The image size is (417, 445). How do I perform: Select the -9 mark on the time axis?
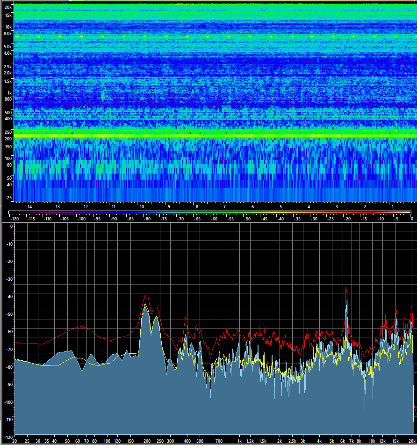coord(168,207)
